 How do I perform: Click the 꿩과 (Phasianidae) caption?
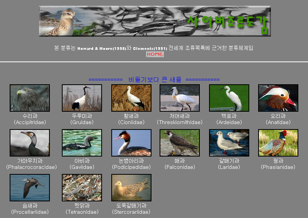pyautogui.click(x=278, y=164)
